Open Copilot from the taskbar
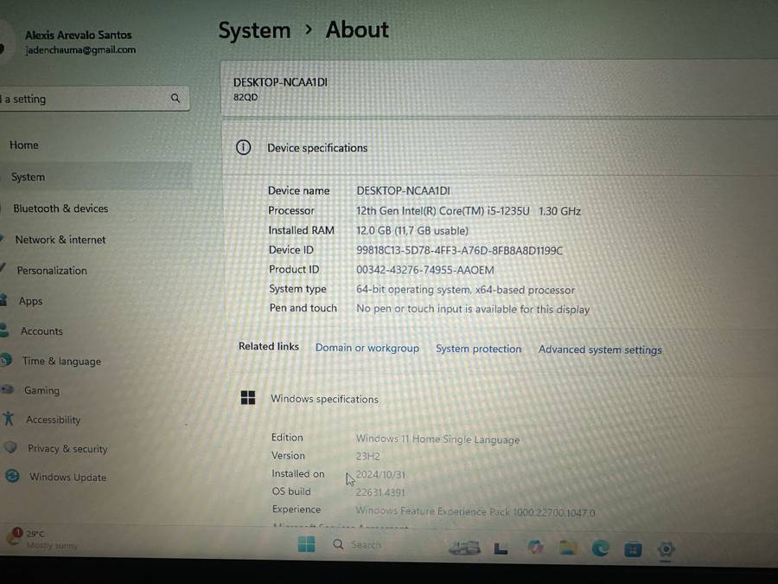The height and width of the screenshot is (584, 778). click(x=536, y=548)
